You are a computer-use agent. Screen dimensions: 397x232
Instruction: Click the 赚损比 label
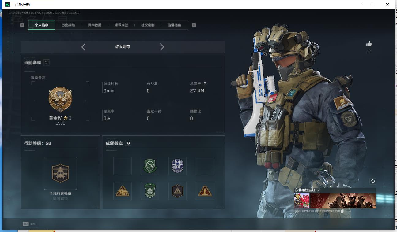click(x=195, y=111)
